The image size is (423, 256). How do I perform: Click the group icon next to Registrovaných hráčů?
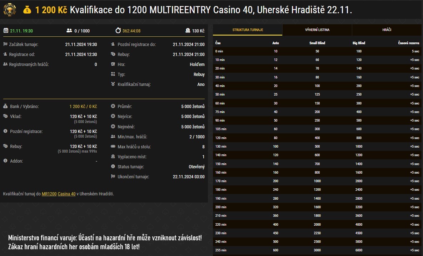[5, 64]
